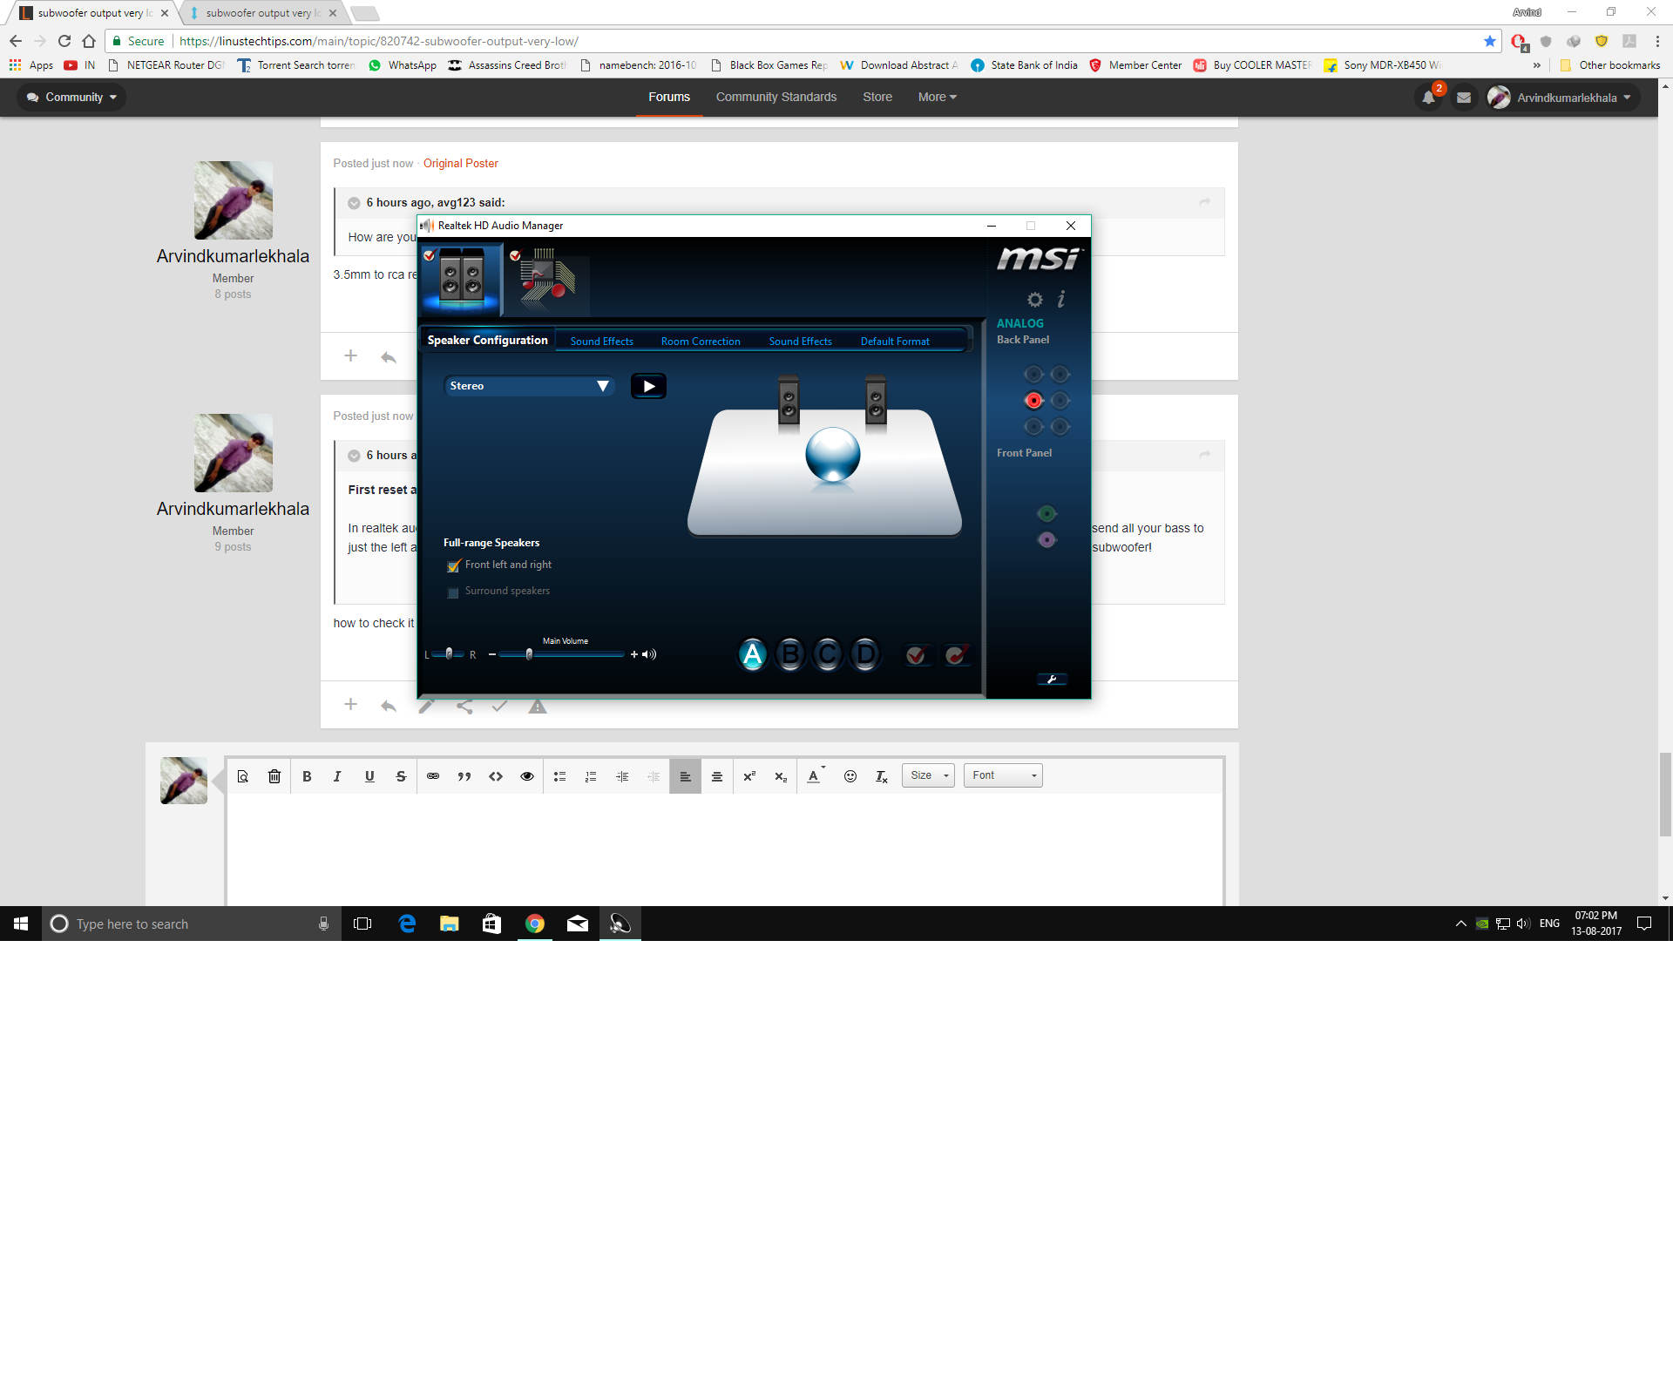Open the Size dropdown in reply editor

927,775
